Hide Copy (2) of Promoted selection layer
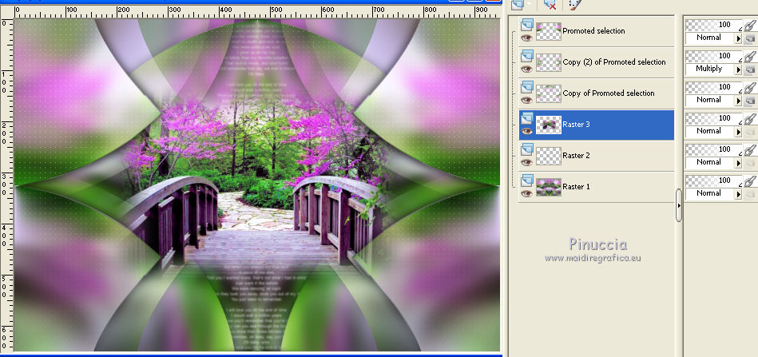Image resolution: width=758 pixels, height=357 pixels. coord(526,69)
